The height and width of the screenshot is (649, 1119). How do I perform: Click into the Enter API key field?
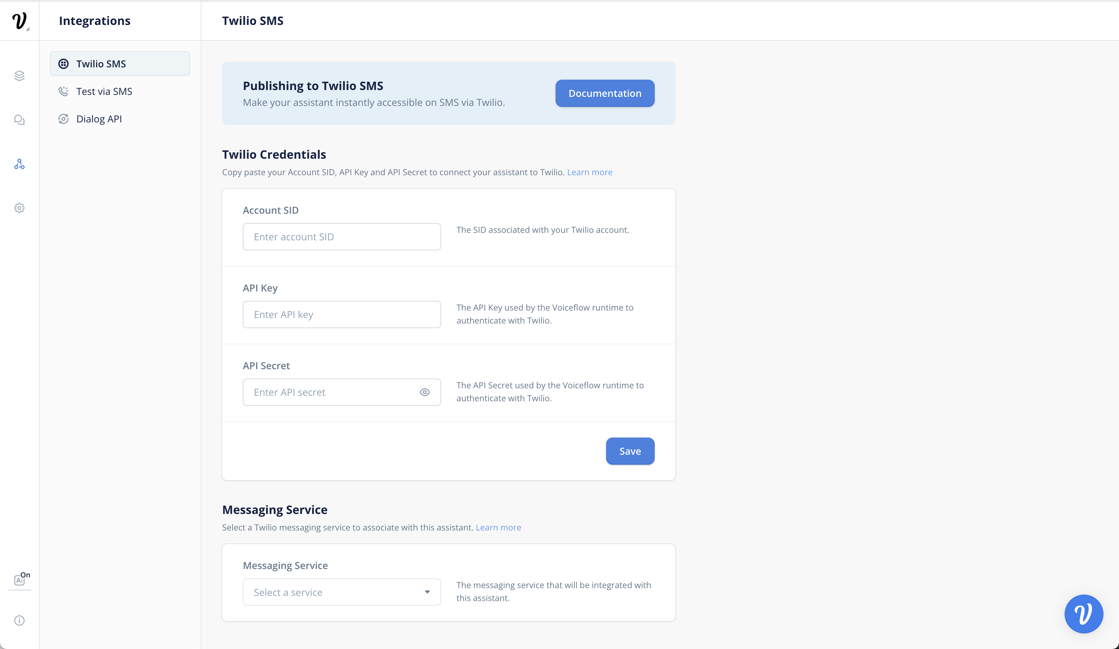click(342, 314)
